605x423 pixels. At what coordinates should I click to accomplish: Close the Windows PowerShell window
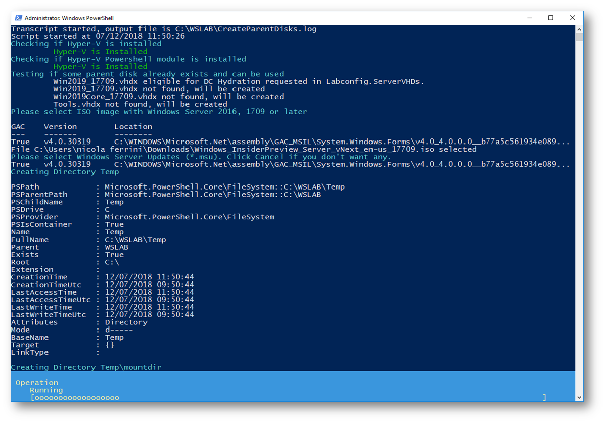[x=572, y=18]
